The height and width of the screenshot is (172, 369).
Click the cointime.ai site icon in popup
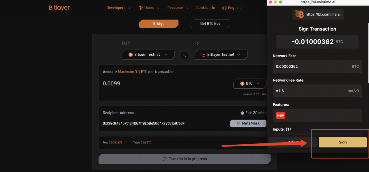pos(299,14)
